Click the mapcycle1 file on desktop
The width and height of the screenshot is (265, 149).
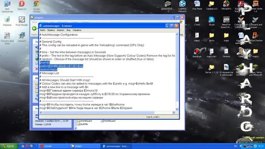click(x=212, y=53)
